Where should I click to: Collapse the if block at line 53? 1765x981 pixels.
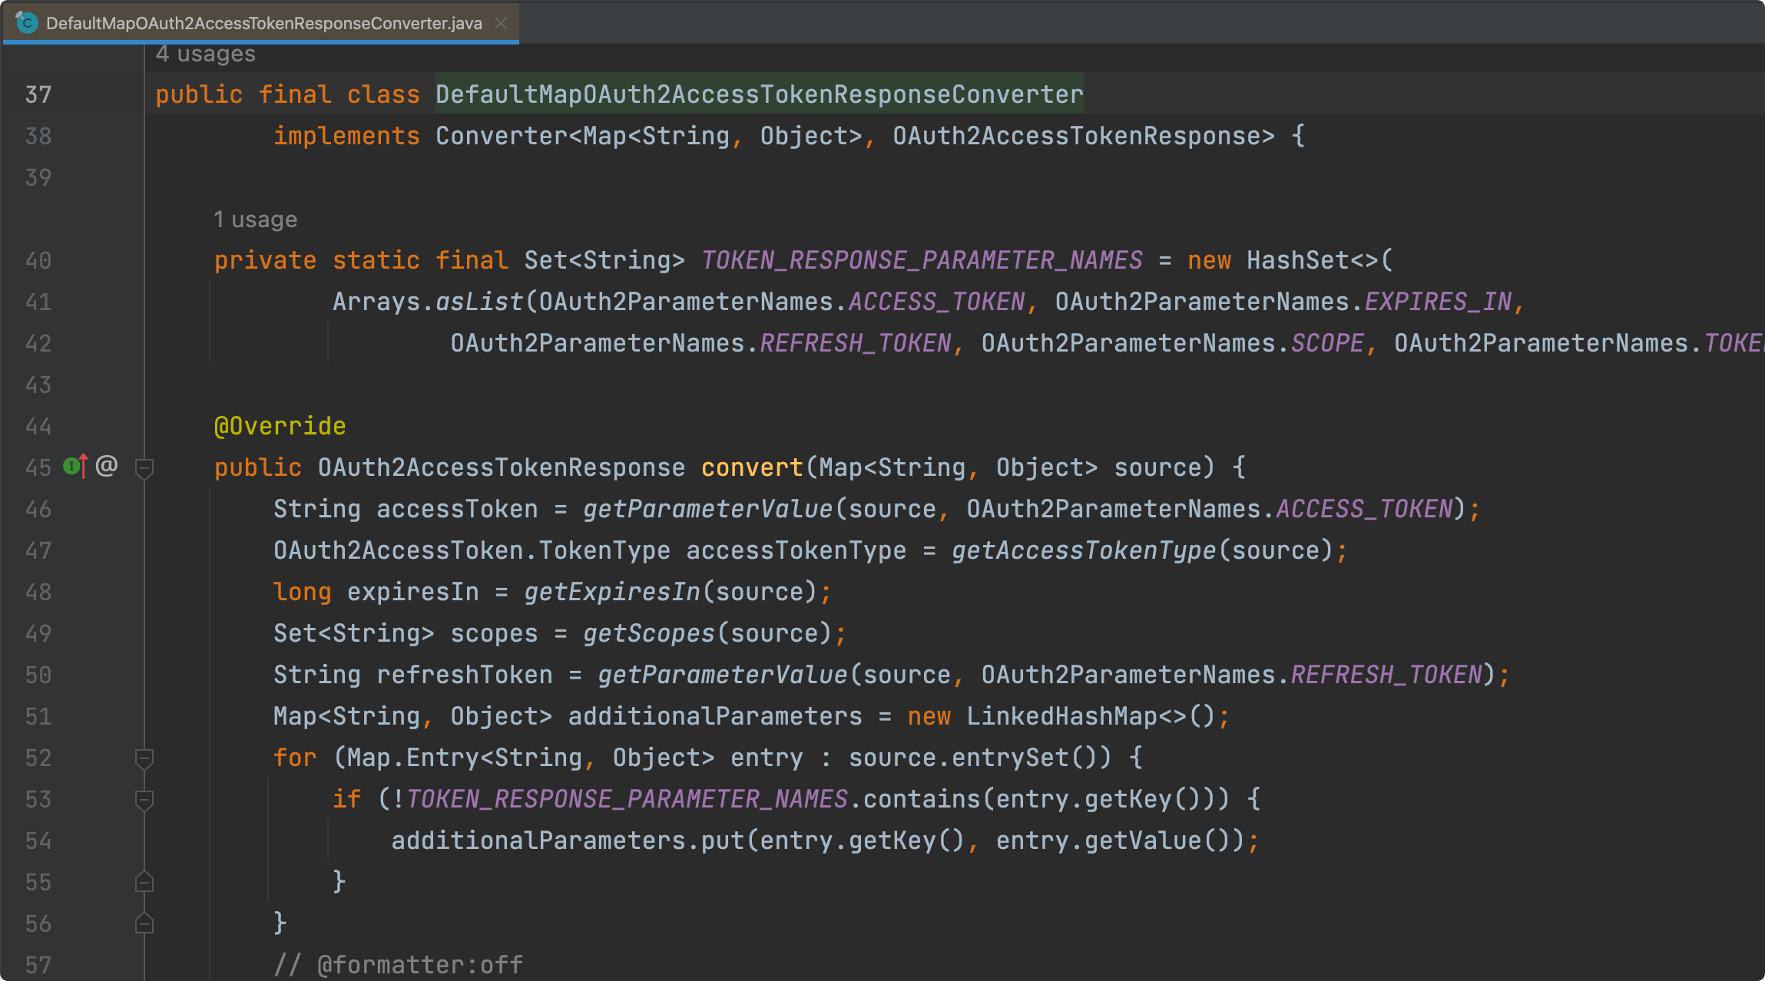tap(144, 799)
